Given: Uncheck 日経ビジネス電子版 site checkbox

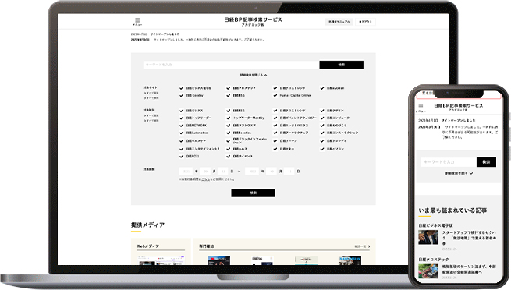Looking at the screenshot, I should [x=182, y=88].
